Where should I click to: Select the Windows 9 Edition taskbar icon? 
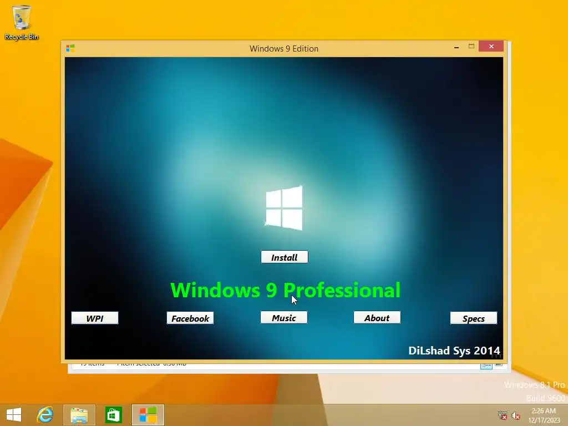(x=148, y=415)
